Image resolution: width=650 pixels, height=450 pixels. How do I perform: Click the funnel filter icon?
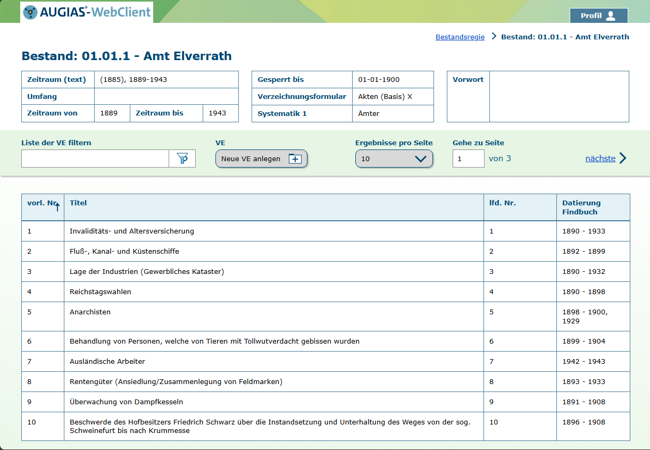click(x=182, y=159)
